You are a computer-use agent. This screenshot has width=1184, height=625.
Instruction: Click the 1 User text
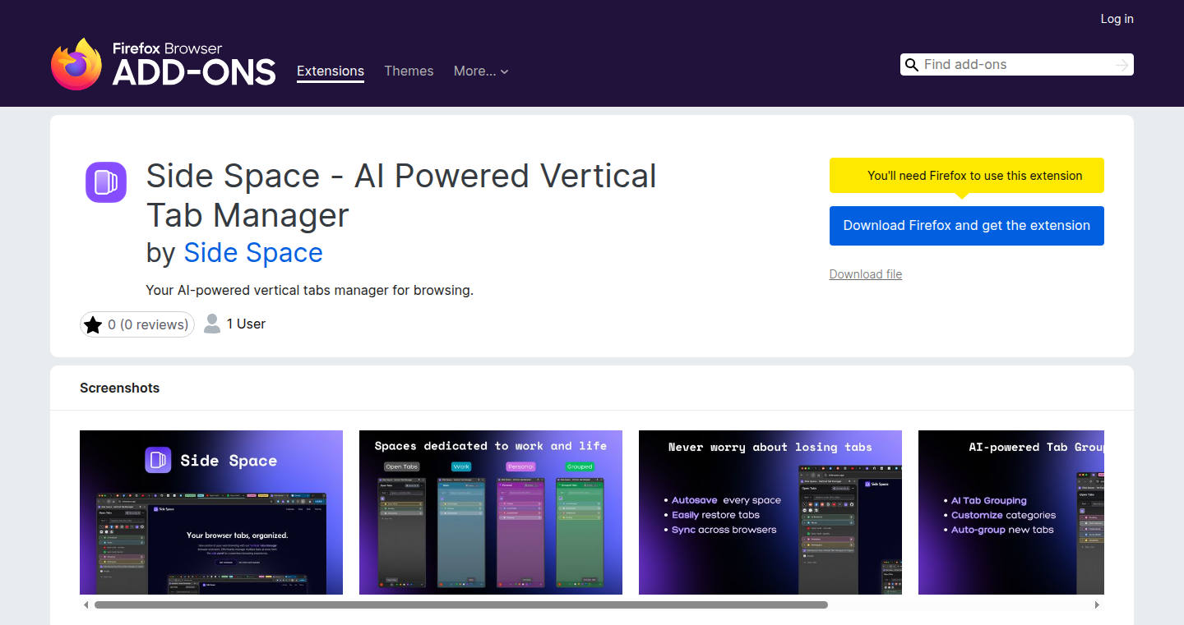point(246,324)
